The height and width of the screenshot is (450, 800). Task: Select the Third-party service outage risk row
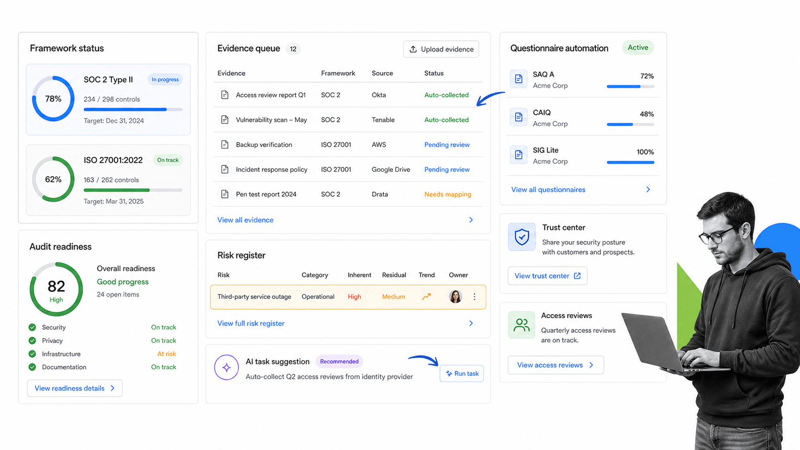348,297
